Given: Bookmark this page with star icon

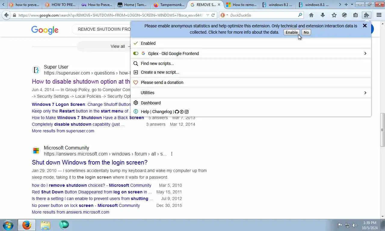Looking at the screenshot, I should coord(334,15).
